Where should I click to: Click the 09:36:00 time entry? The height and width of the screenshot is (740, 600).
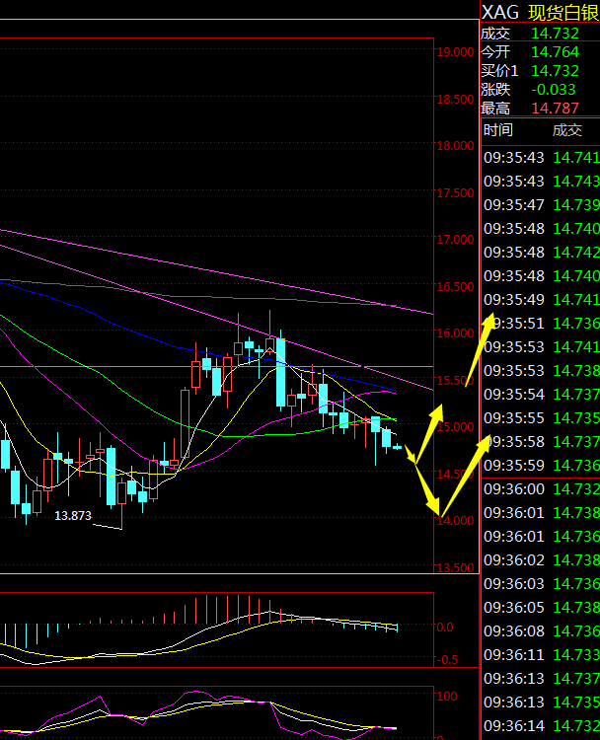click(x=513, y=489)
